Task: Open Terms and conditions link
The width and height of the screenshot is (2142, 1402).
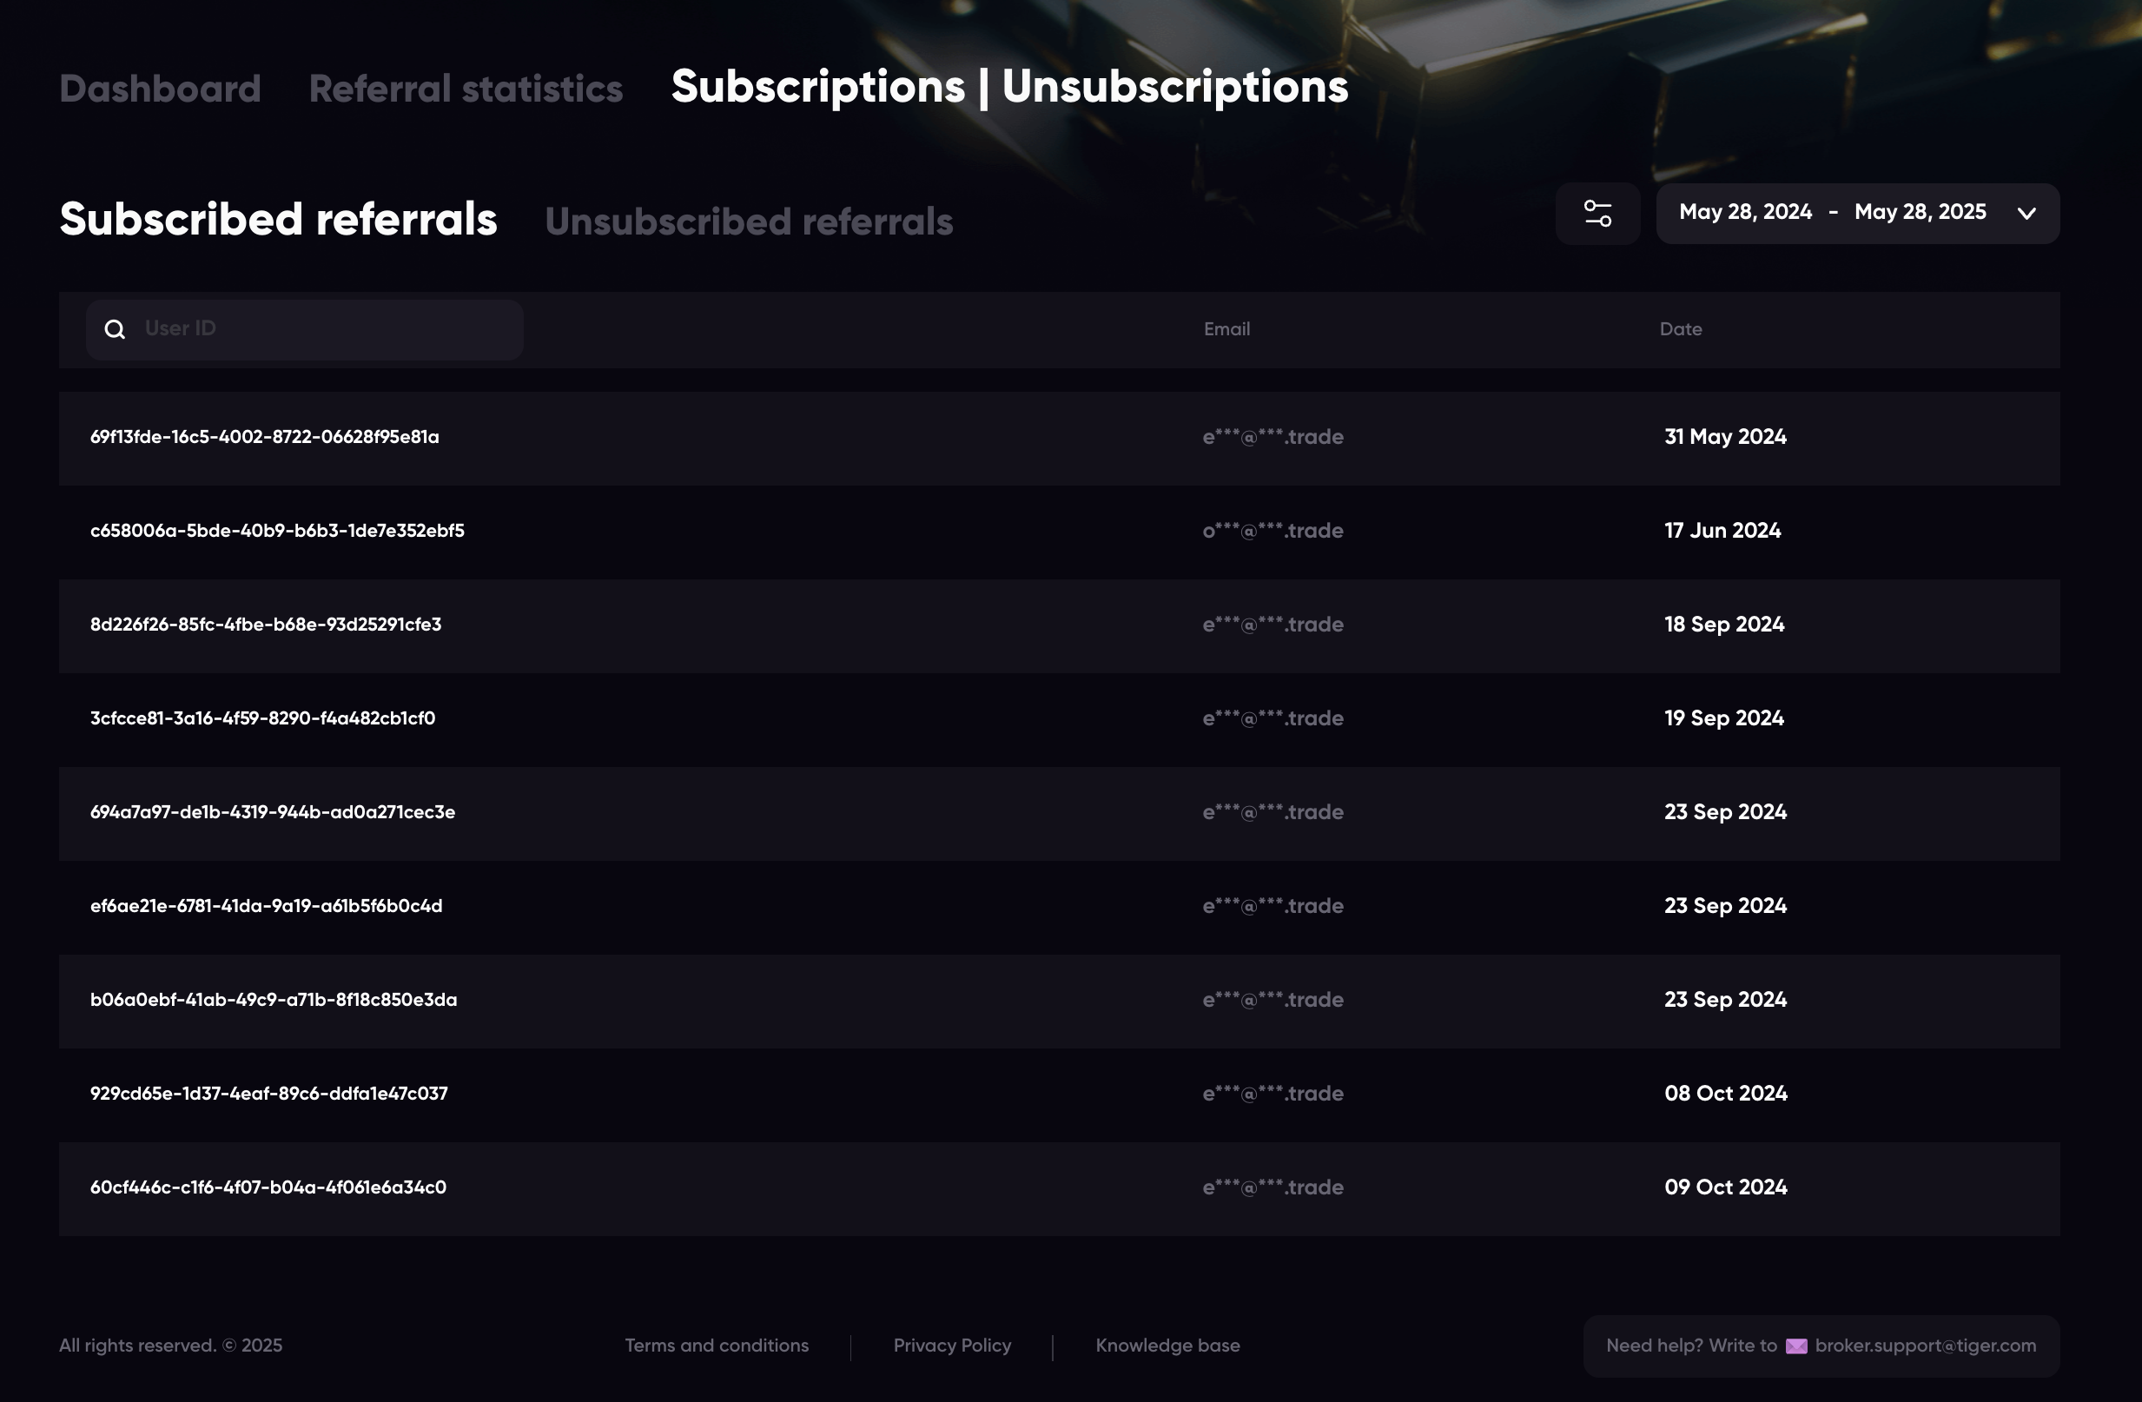Action: (x=717, y=1346)
